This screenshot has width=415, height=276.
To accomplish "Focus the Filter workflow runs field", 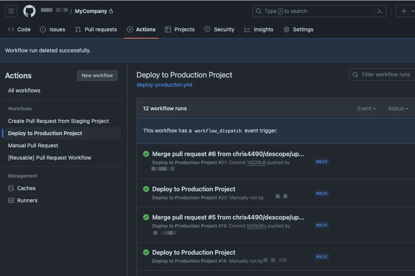I will pyautogui.click(x=382, y=75).
